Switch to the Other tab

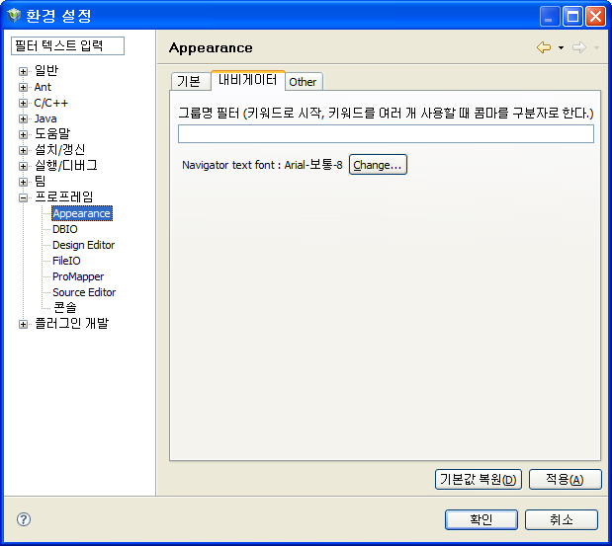303,82
